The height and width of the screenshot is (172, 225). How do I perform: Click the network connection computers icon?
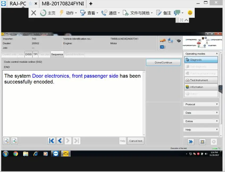[x=170, y=40]
